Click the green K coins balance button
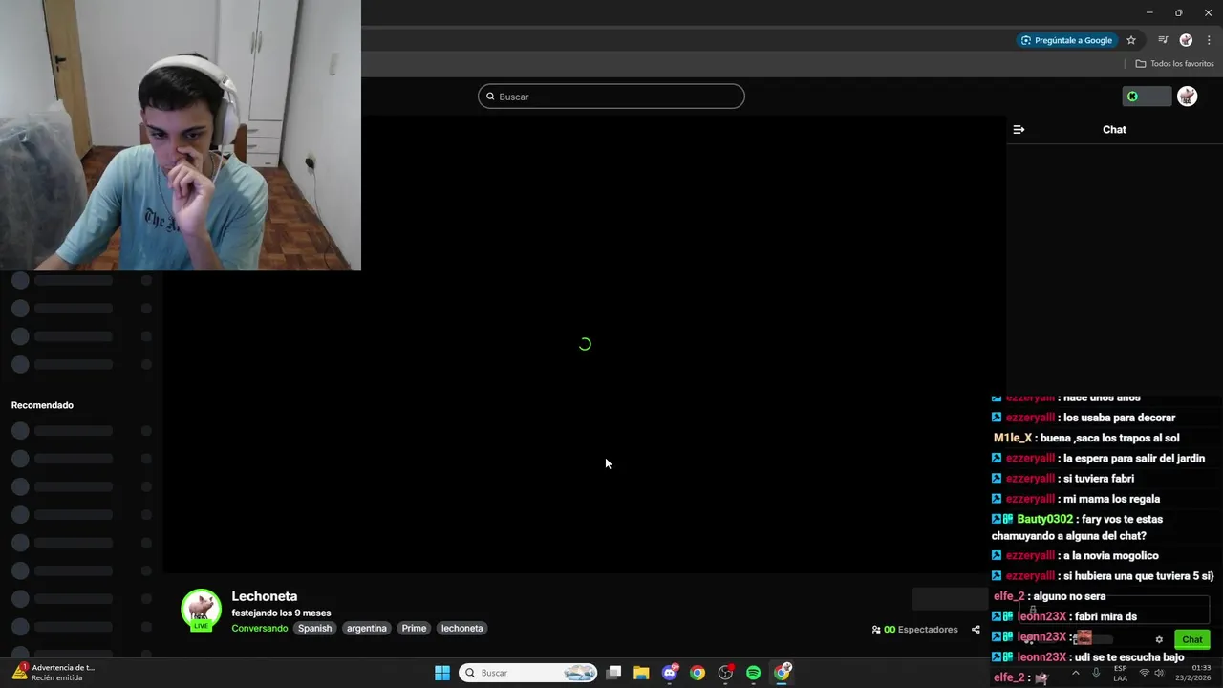 pyautogui.click(x=1147, y=97)
